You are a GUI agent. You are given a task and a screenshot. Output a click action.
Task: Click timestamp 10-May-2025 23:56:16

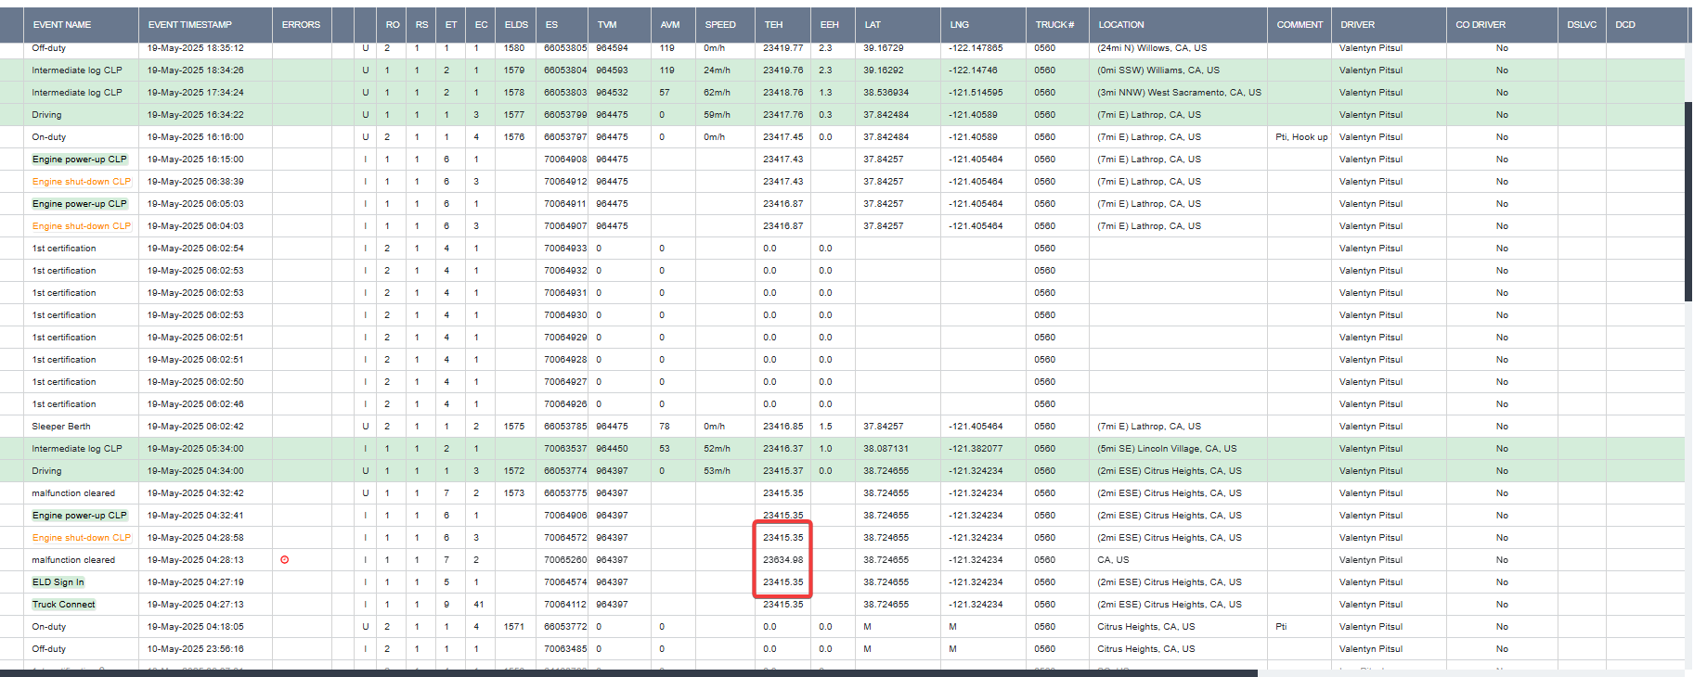tap(196, 649)
